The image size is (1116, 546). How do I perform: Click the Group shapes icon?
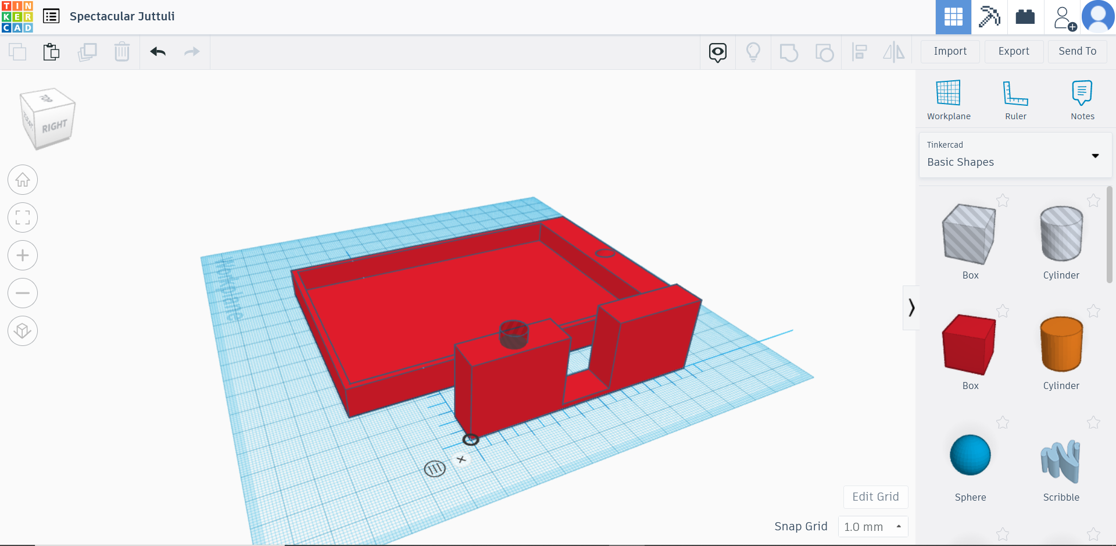pos(789,52)
